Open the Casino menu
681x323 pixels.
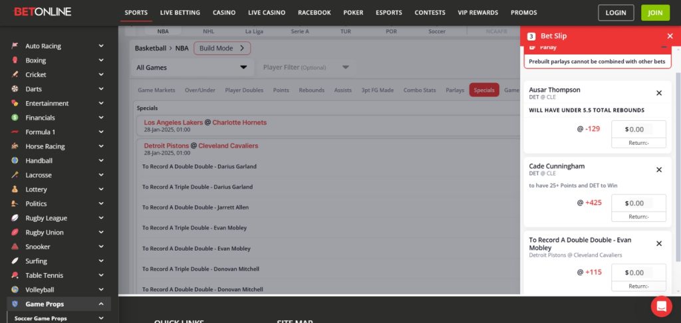[224, 13]
